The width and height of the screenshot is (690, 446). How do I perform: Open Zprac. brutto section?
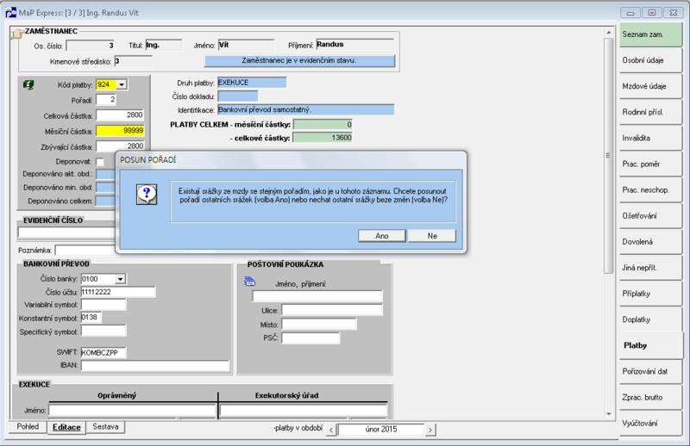point(651,398)
